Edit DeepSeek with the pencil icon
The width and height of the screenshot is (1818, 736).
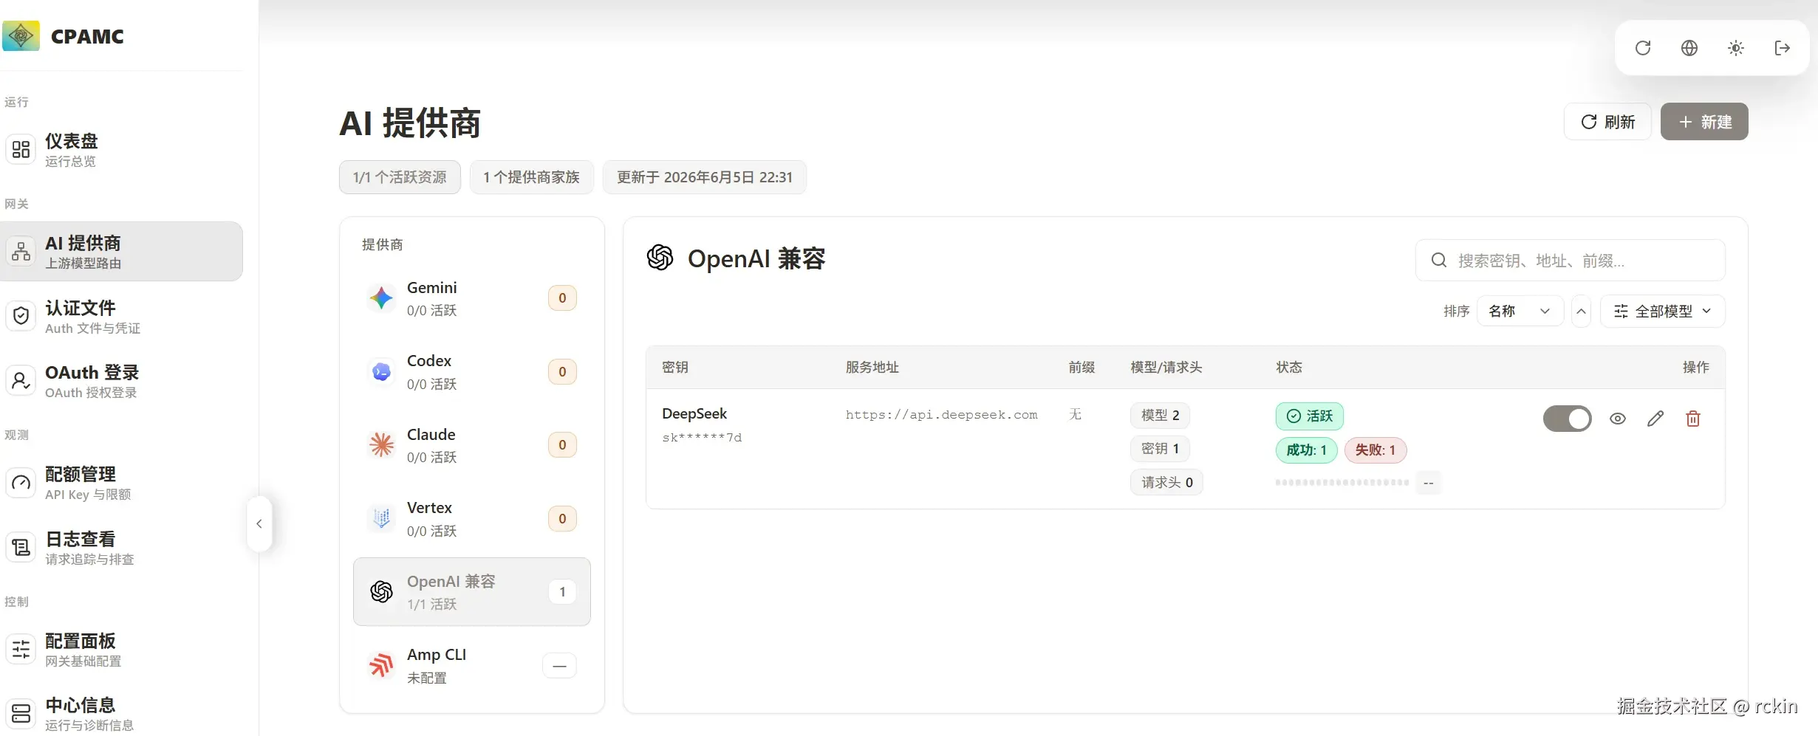tap(1655, 419)
